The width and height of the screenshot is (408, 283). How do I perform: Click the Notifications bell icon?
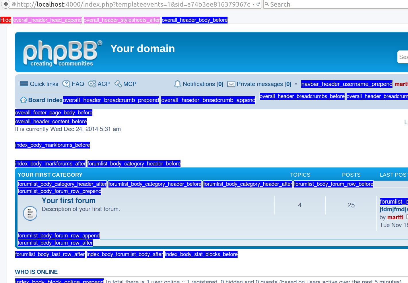pos(177,84)
